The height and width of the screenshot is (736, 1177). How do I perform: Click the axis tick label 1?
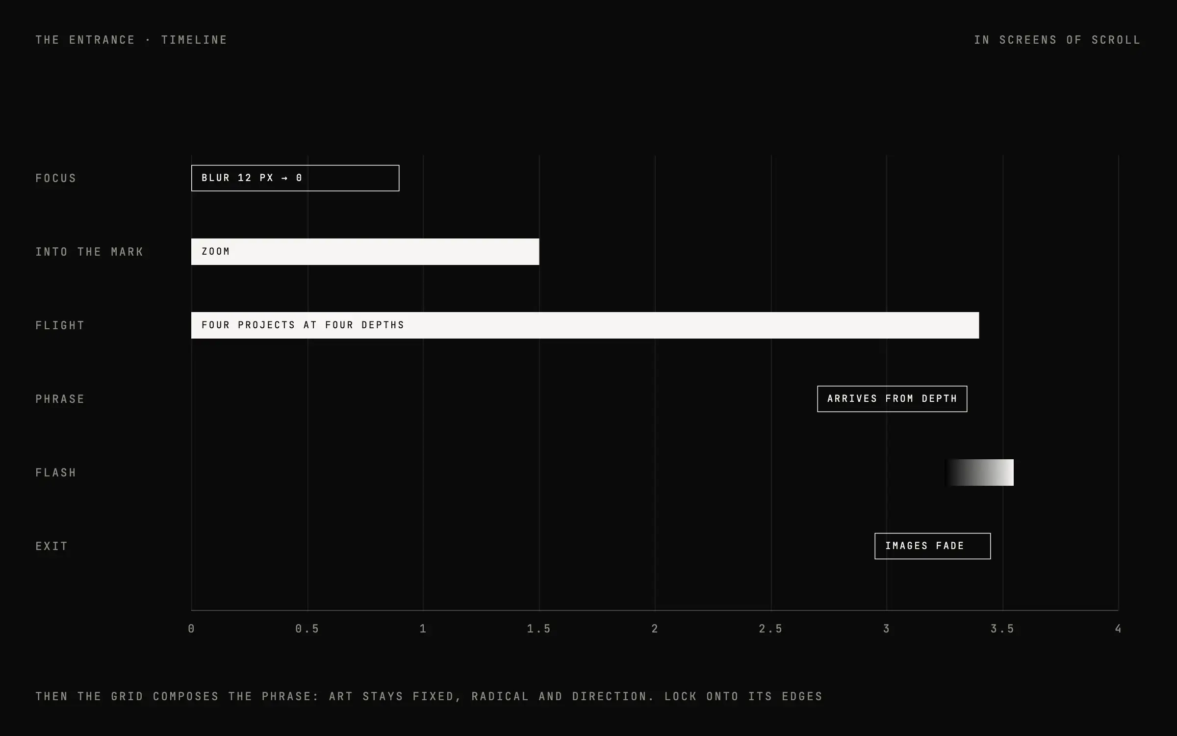pyautogui.click(x=423, y=629)
